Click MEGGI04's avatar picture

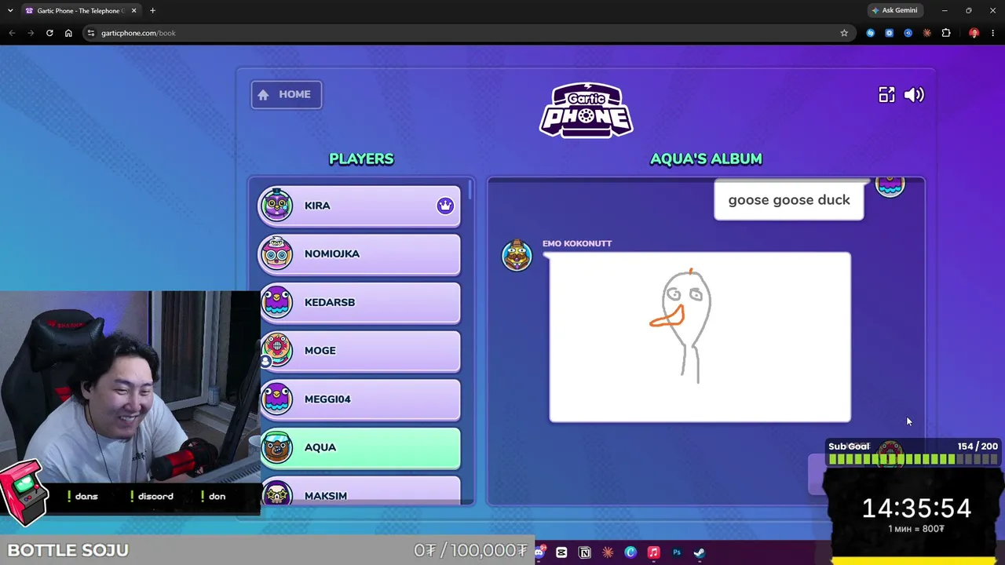click(x=276, y=399)
